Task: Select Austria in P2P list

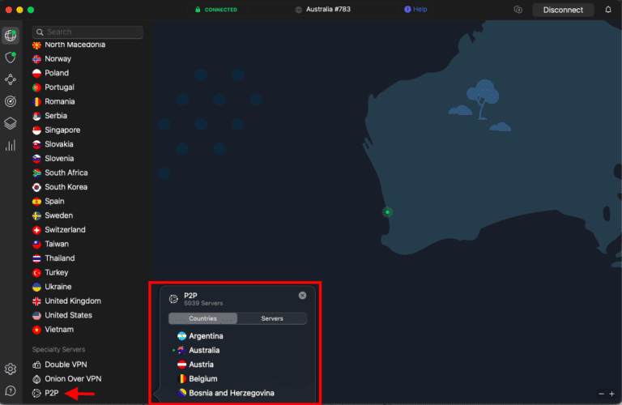Action: coord(201,364)
